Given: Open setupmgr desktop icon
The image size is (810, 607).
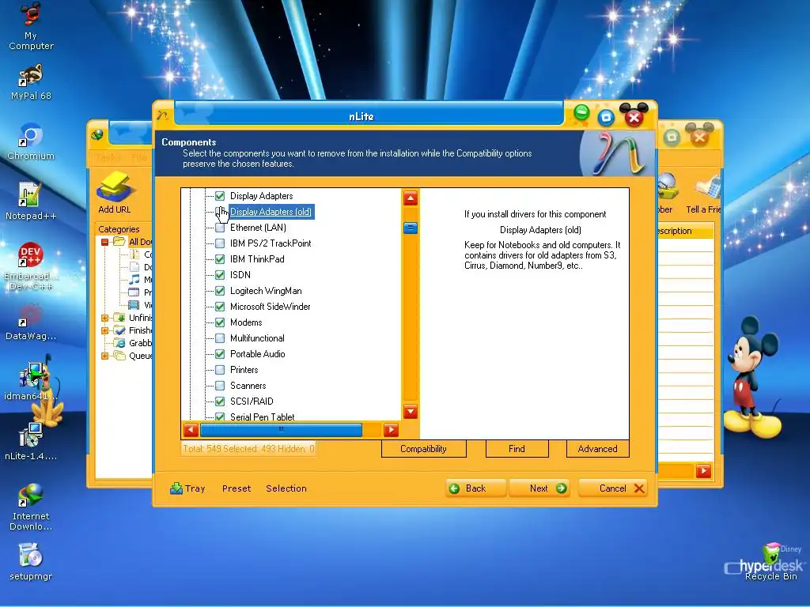Looking at the screenshot, I should pyautogui.click(x=31, y=562).
